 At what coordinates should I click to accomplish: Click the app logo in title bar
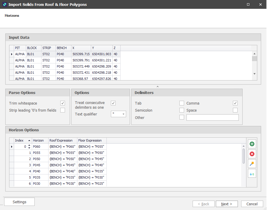pos(4,4)
